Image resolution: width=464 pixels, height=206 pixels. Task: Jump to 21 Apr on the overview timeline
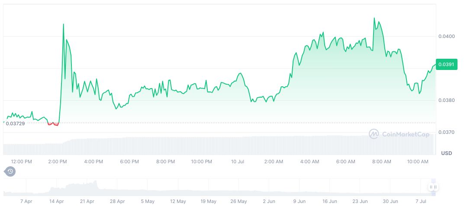pos(87,201)
